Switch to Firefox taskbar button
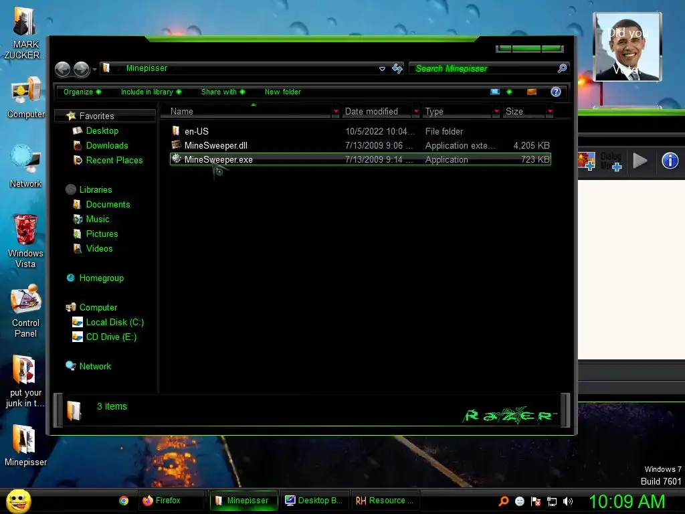Screen dimensions: 685x514 tap(171, 501)
